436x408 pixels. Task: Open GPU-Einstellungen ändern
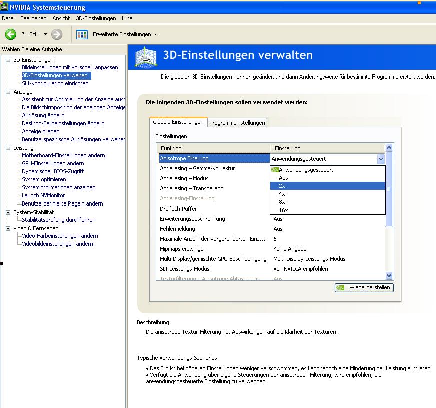[53, 163]
